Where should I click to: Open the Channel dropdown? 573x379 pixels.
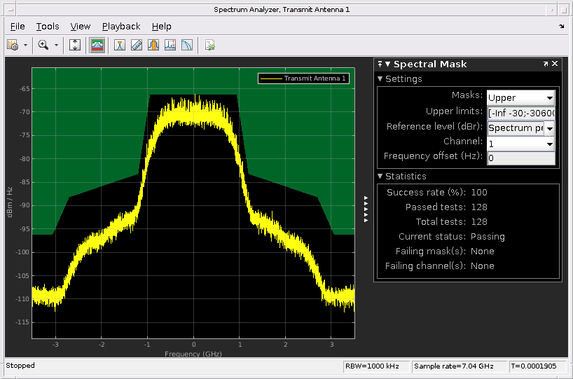pos(520,144)
